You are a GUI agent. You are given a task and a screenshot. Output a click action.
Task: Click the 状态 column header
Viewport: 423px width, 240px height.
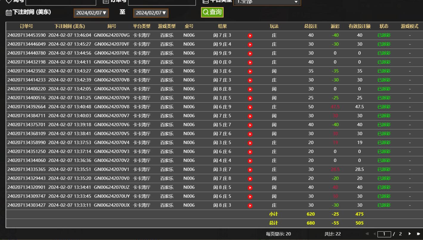(x=384, y=26)
